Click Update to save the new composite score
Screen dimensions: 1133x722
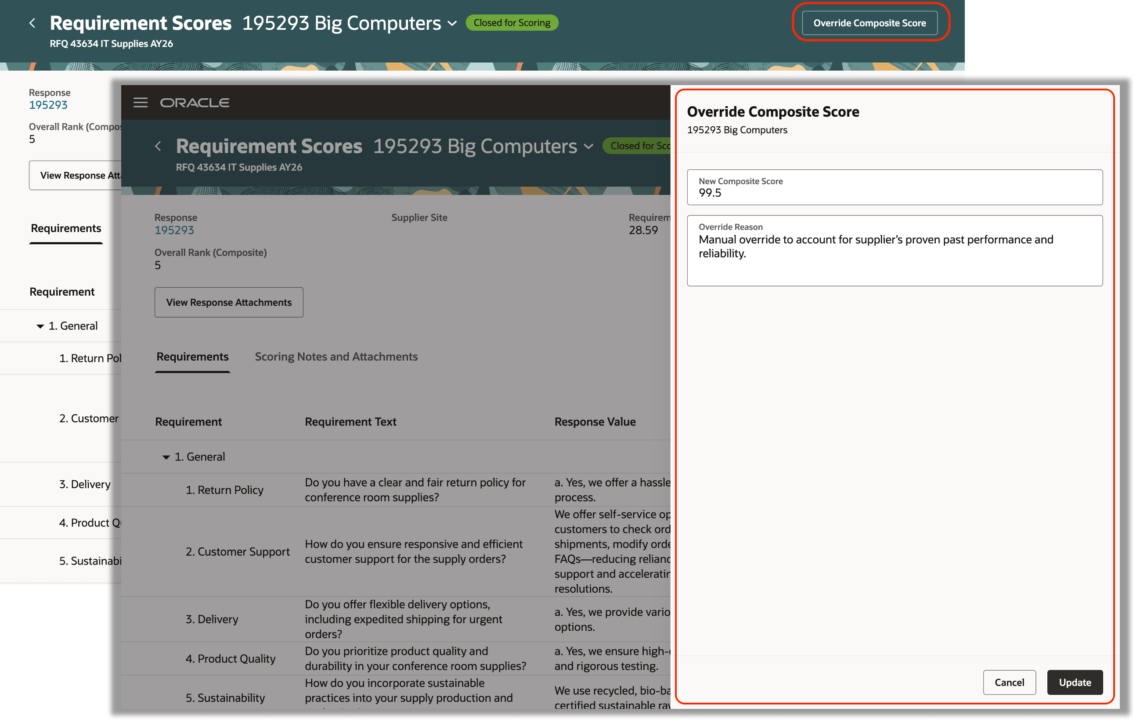coord(1075,682)
